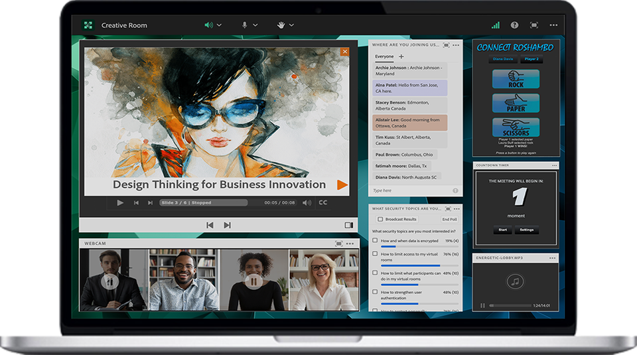Open the microphone options dropdown arrow
The width and height of the screenshot is (637, 355).
(255, 25)
